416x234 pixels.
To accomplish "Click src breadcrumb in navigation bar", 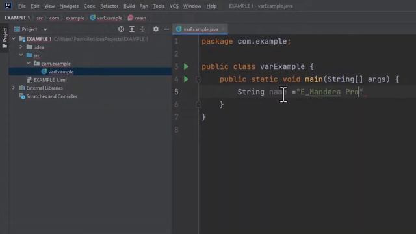I will [40, 18].
